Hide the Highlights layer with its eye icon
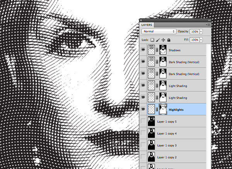The height and width of the screenshot is (169, 232). 144,109
